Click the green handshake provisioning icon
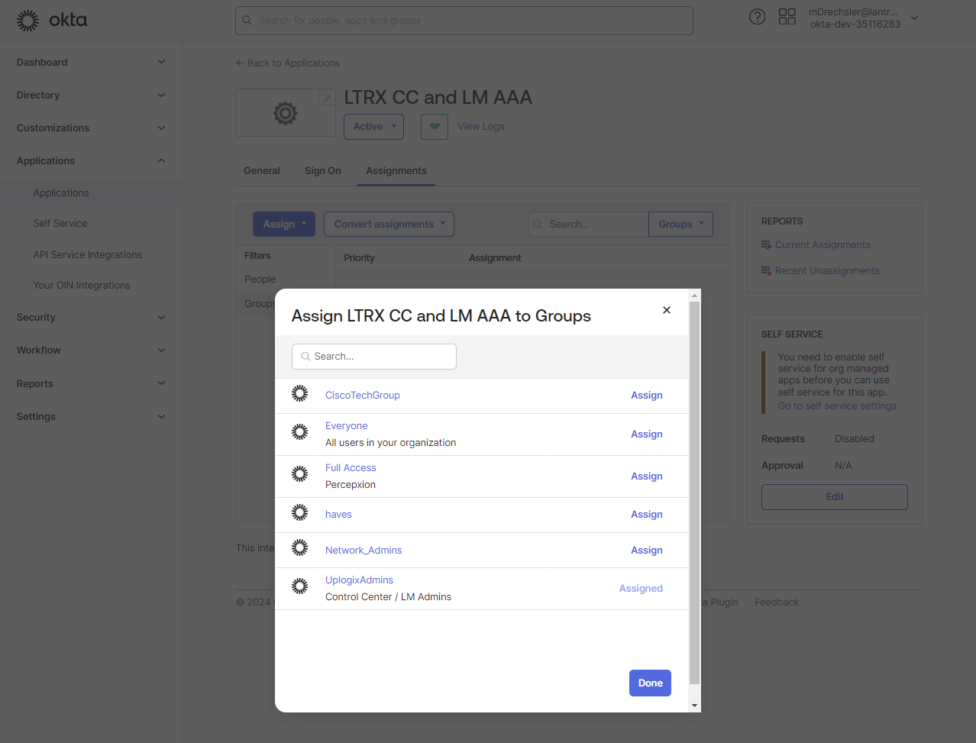The height and width of the screenshot is (743, 976). click(x=435, y=127)
